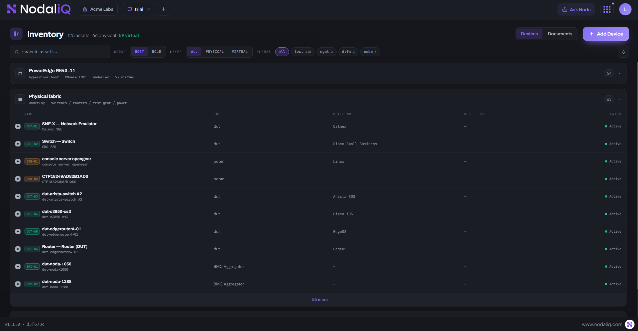Click the NodaliQ badge icon in footer
The width and height of the screenshot is (638, 331).
(630, 324)
